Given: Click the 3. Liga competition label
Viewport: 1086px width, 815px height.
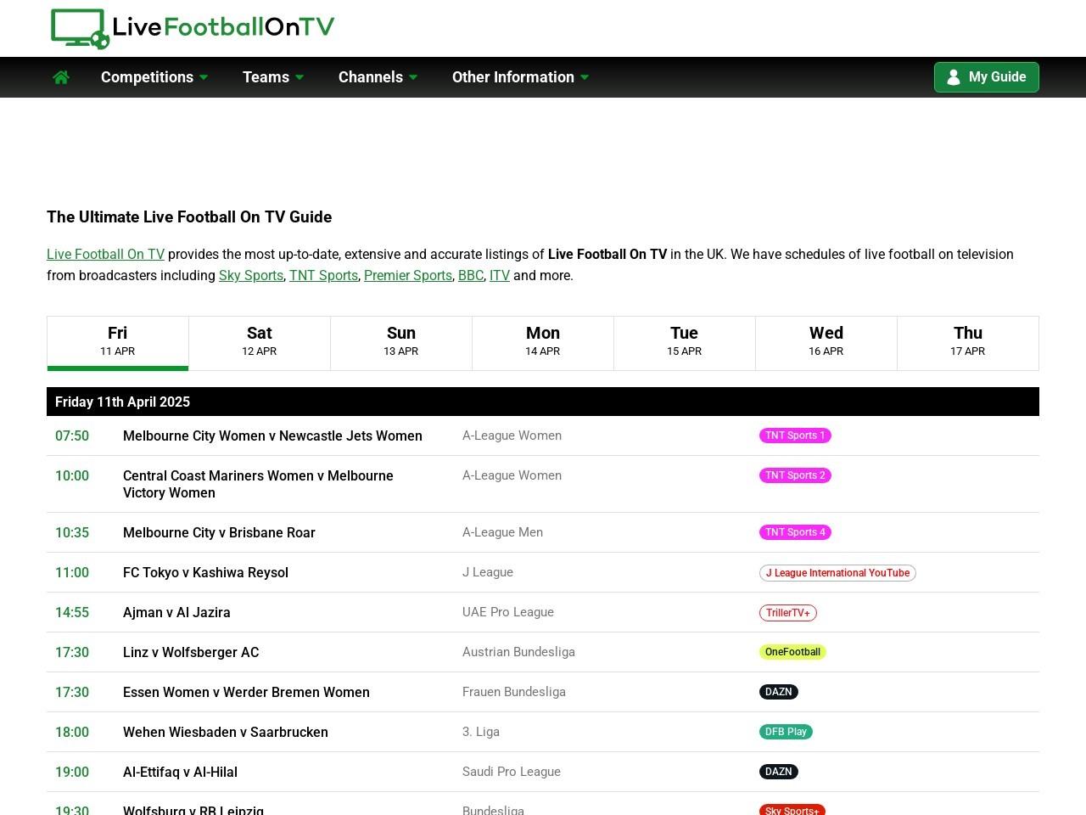Looking at the screenshot, I should (x=481, y=732).
